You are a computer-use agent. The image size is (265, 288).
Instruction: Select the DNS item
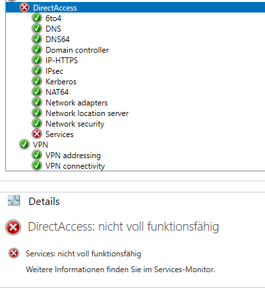coord(53,29)
